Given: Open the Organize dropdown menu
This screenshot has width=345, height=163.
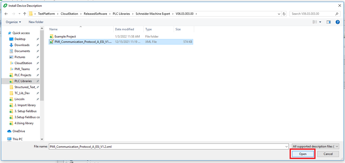Looking at the screenshot, I should pos(13,22).
